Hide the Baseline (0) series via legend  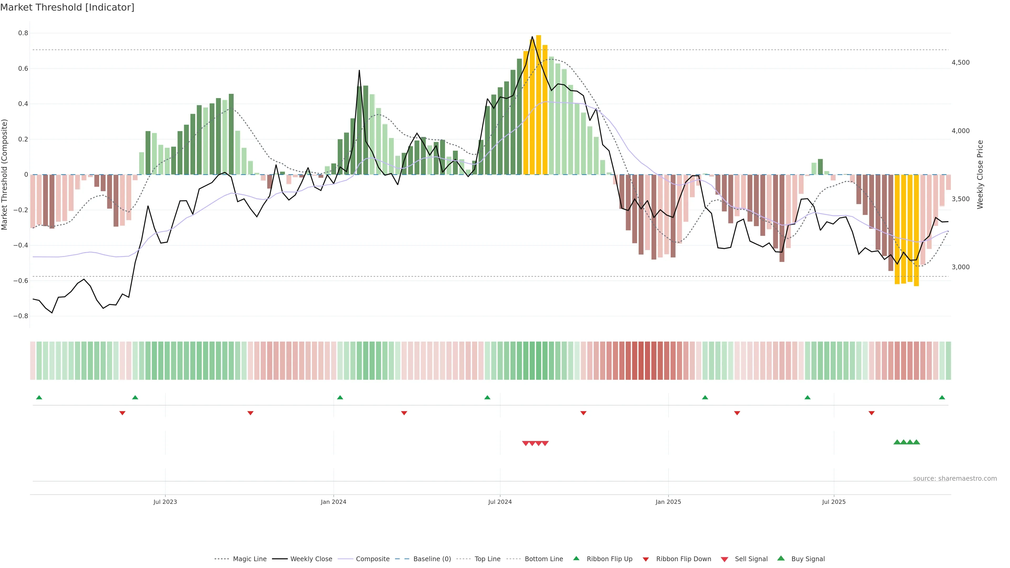pos(432,559)
